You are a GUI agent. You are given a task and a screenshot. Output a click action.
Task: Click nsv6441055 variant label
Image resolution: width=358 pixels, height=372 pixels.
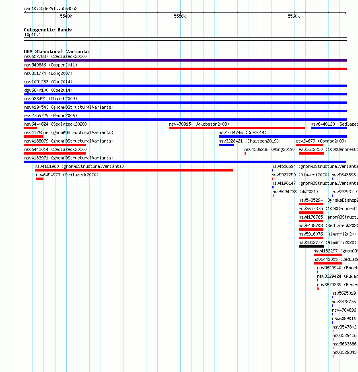pyautogui.click(x=335, y=259)
